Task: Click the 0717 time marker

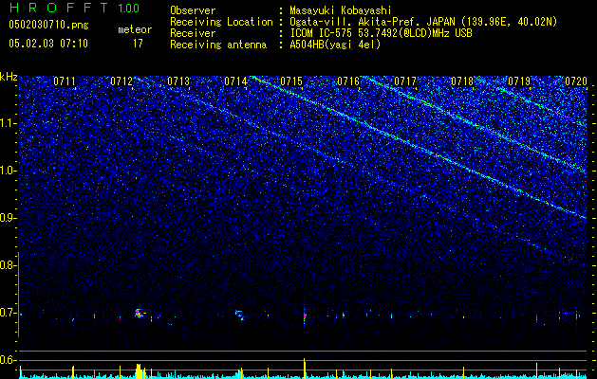Action: [405, 81]
